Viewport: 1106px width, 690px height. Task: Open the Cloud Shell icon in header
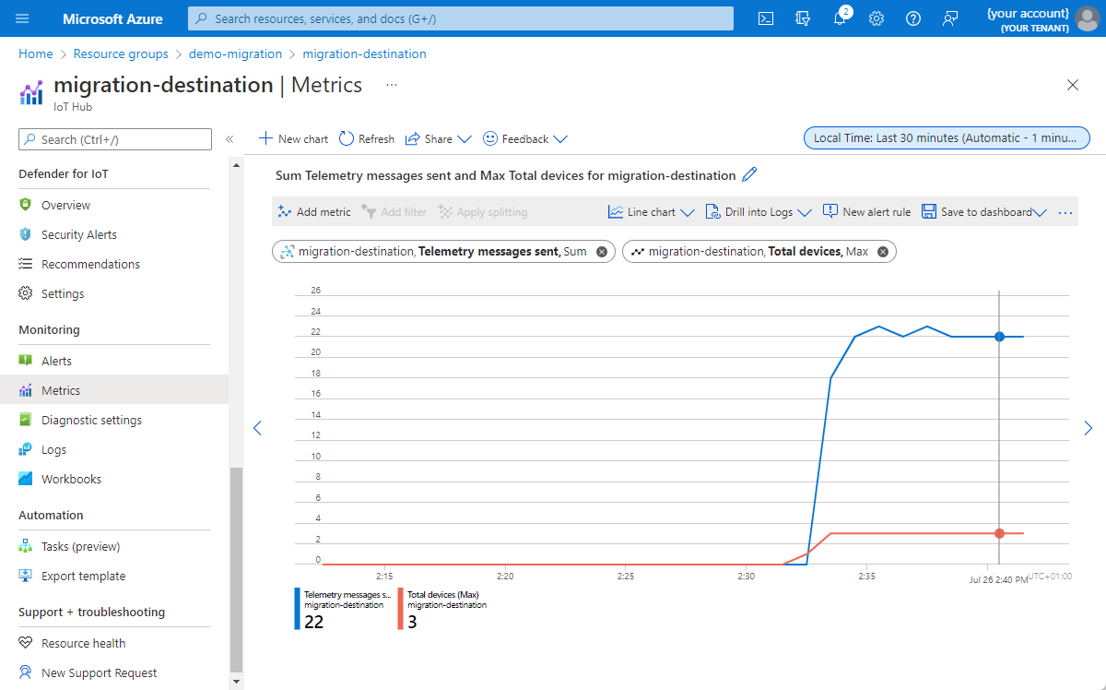click(x=765, y=18)
